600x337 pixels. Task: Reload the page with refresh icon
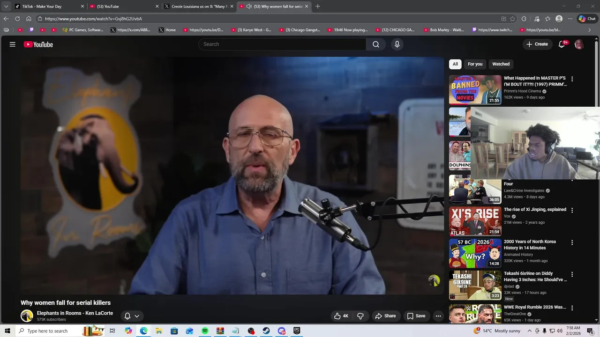pos(17,19)
